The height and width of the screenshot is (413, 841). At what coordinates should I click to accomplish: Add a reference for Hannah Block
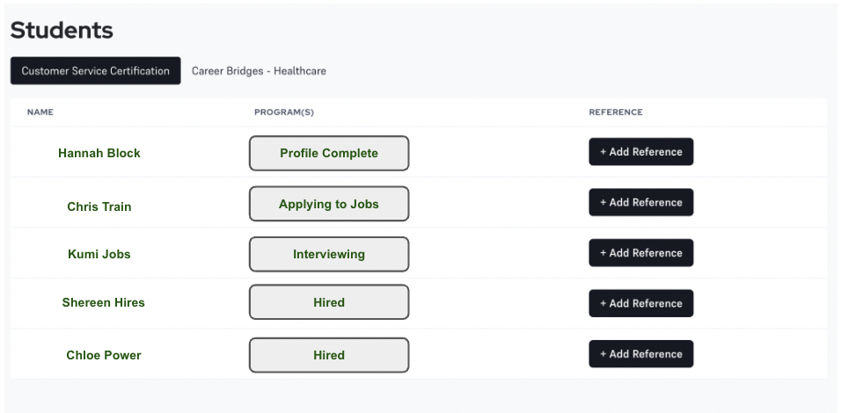point(640,152)
